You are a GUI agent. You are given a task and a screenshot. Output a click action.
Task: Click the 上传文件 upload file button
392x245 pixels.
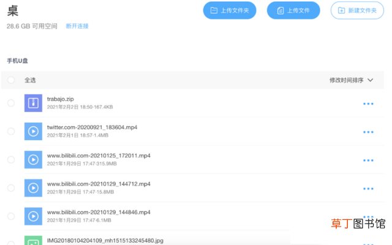pos(293,10)
